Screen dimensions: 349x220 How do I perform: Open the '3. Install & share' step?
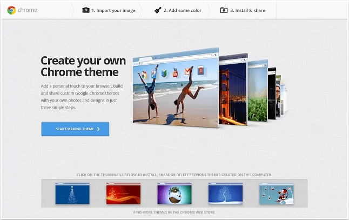coord(243,10)
